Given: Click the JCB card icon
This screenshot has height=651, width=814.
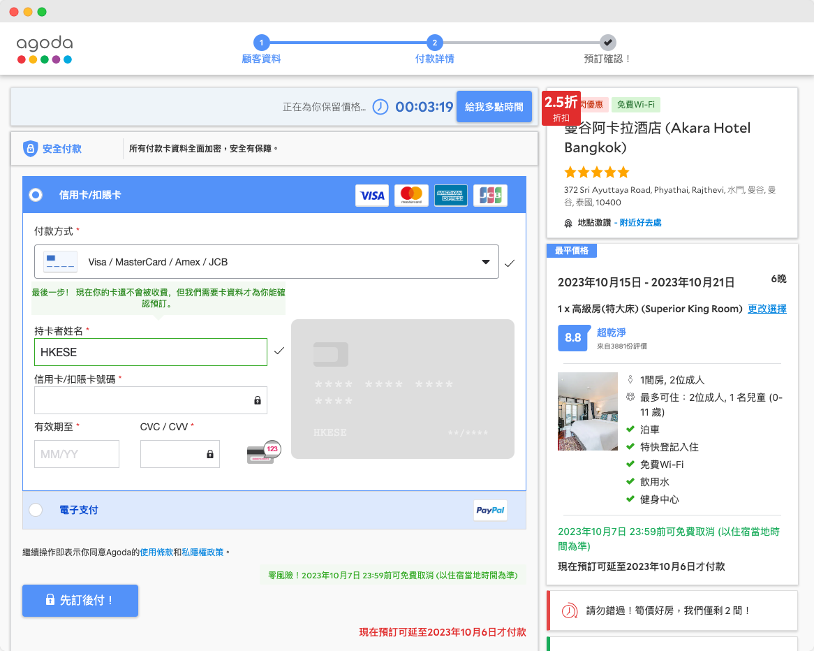Looking at the screenshot, I should coord(490,196).
